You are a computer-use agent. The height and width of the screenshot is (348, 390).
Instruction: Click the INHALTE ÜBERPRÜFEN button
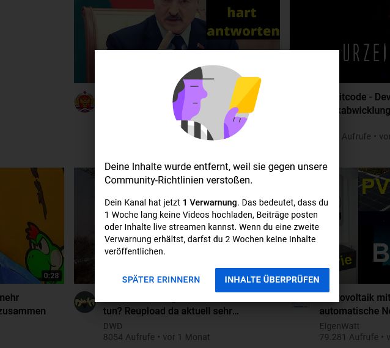tap(272, 280)
